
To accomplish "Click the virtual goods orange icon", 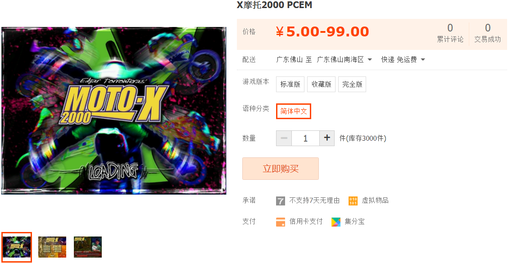I will pyautogui.click(x=353, y=201).
